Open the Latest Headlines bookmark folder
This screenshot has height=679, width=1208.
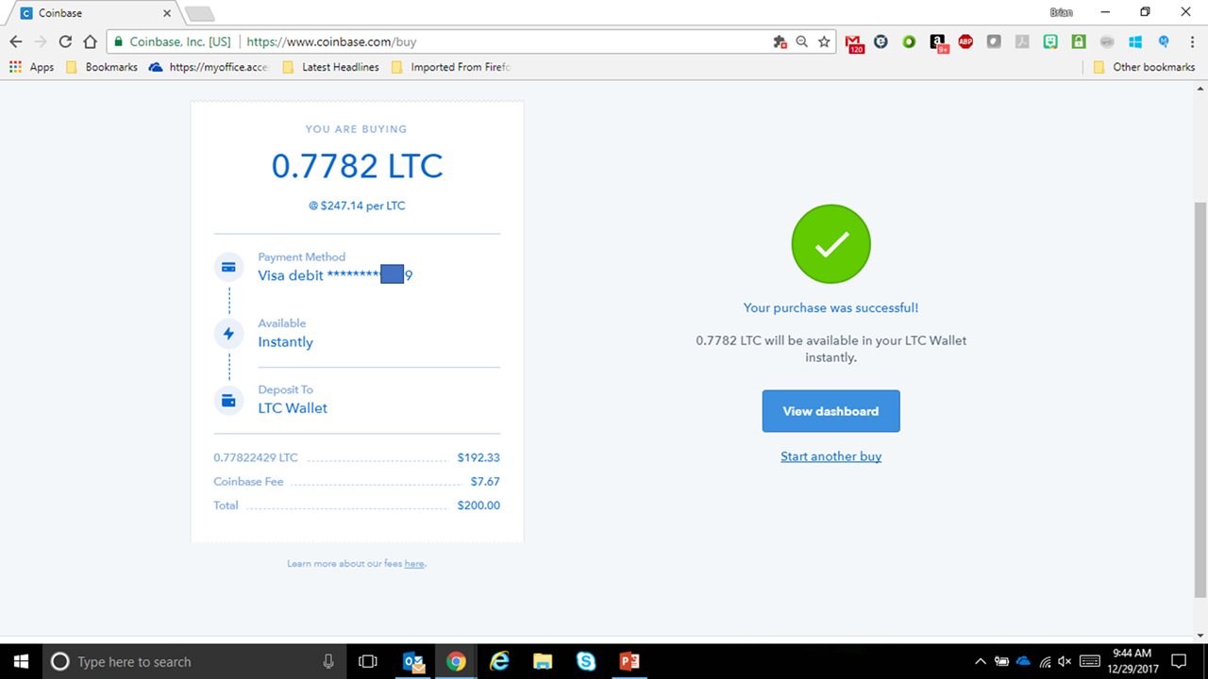pos(331,67)
